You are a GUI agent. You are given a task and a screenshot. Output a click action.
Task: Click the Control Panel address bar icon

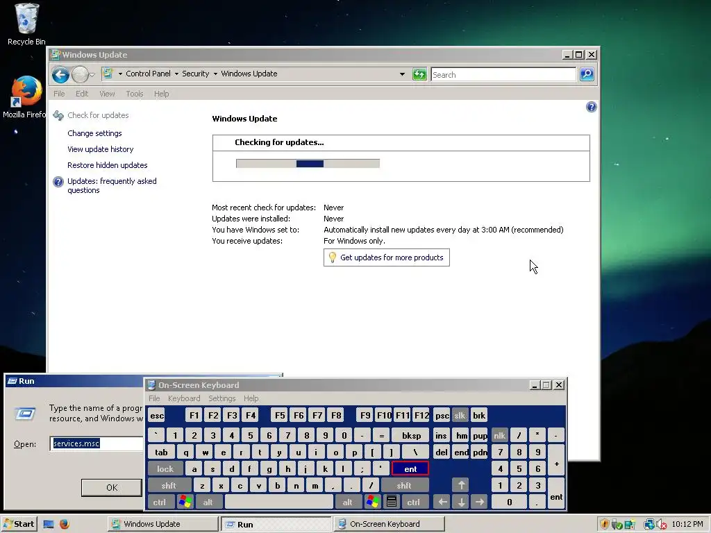click(x=108, y=74)
